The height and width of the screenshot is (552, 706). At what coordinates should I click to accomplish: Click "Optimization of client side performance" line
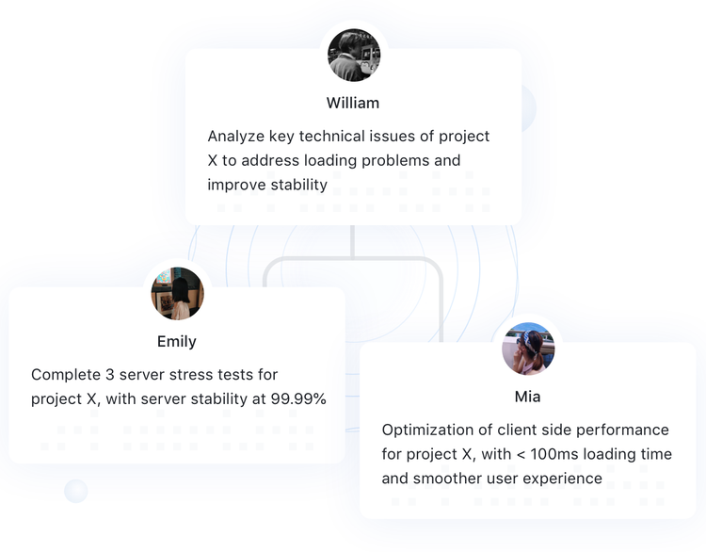tap(524, 430)
